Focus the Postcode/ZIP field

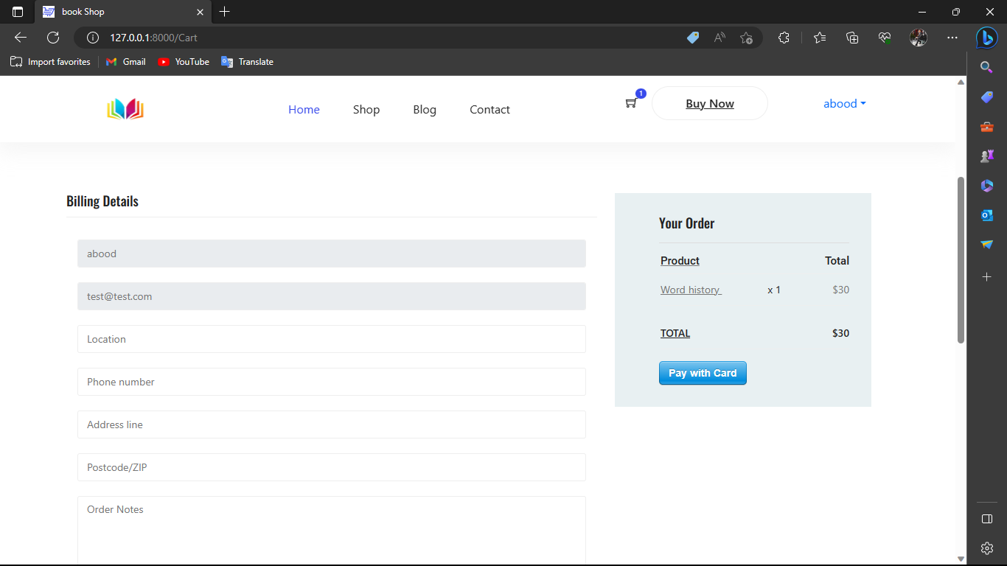tap(332, 467)
